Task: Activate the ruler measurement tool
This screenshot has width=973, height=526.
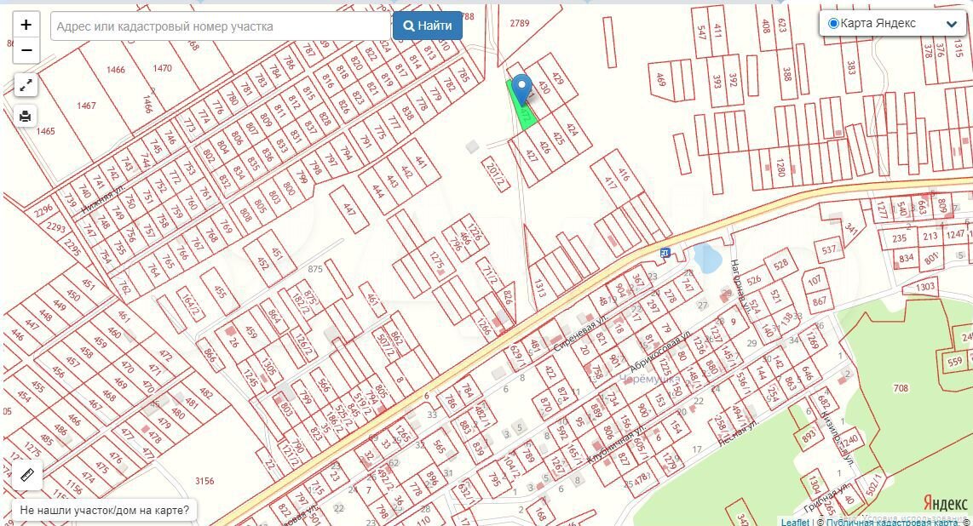Action: pyautogui.click(x=26, y=474)
